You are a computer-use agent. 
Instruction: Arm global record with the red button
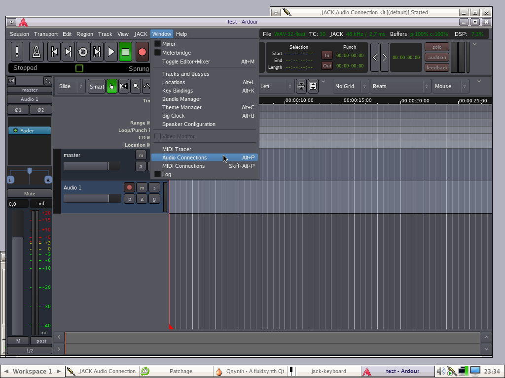click(x=142, y=51)
